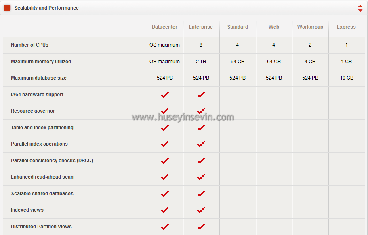Click the Table and index partitioning label

click(42, 128)
